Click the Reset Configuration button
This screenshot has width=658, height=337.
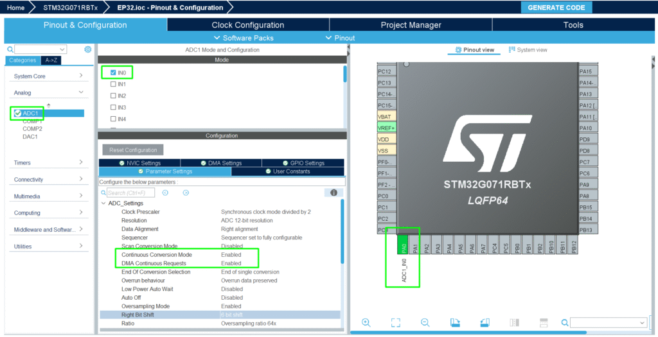point(133,150)
